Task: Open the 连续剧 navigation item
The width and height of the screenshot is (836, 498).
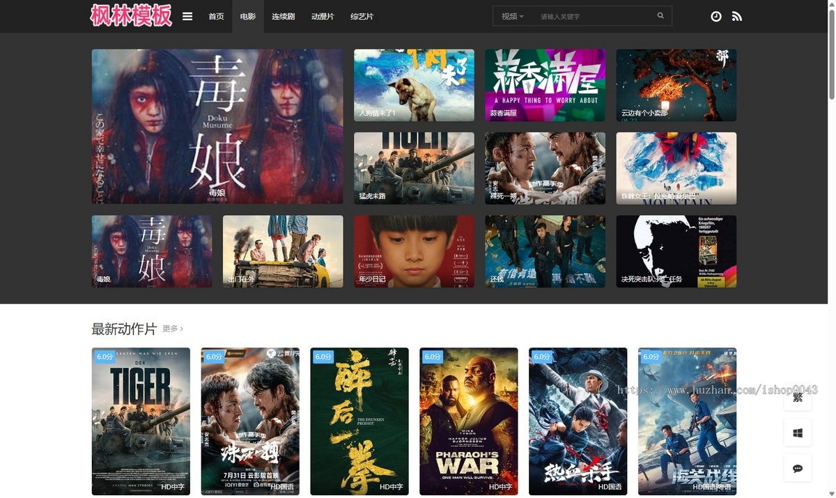Action: (283, 16)
